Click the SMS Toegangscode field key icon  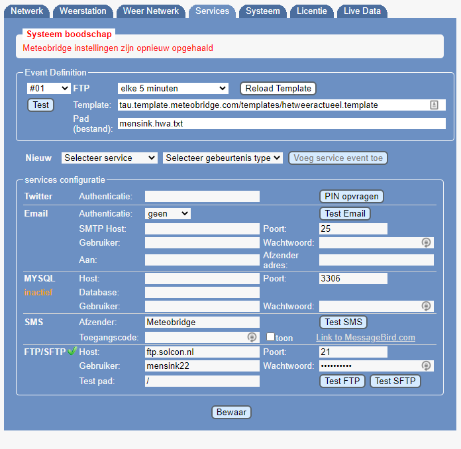click(252, 337)
